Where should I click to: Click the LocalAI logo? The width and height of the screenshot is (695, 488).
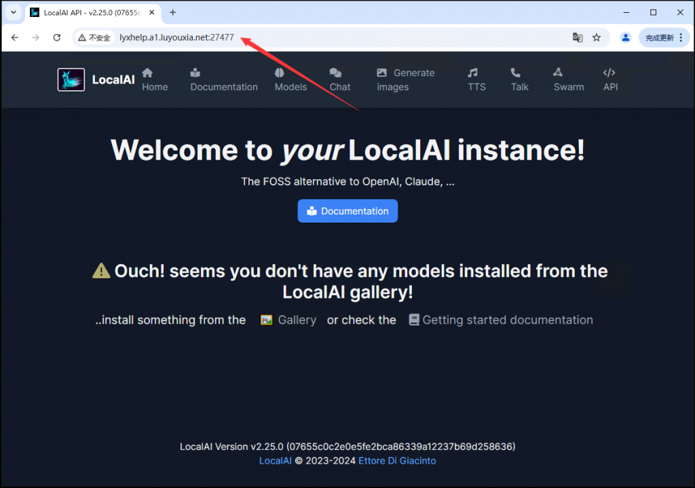click(71, 79)
